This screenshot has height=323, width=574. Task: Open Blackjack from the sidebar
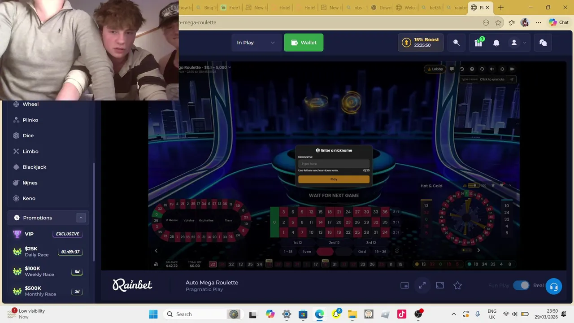point(35,167)
